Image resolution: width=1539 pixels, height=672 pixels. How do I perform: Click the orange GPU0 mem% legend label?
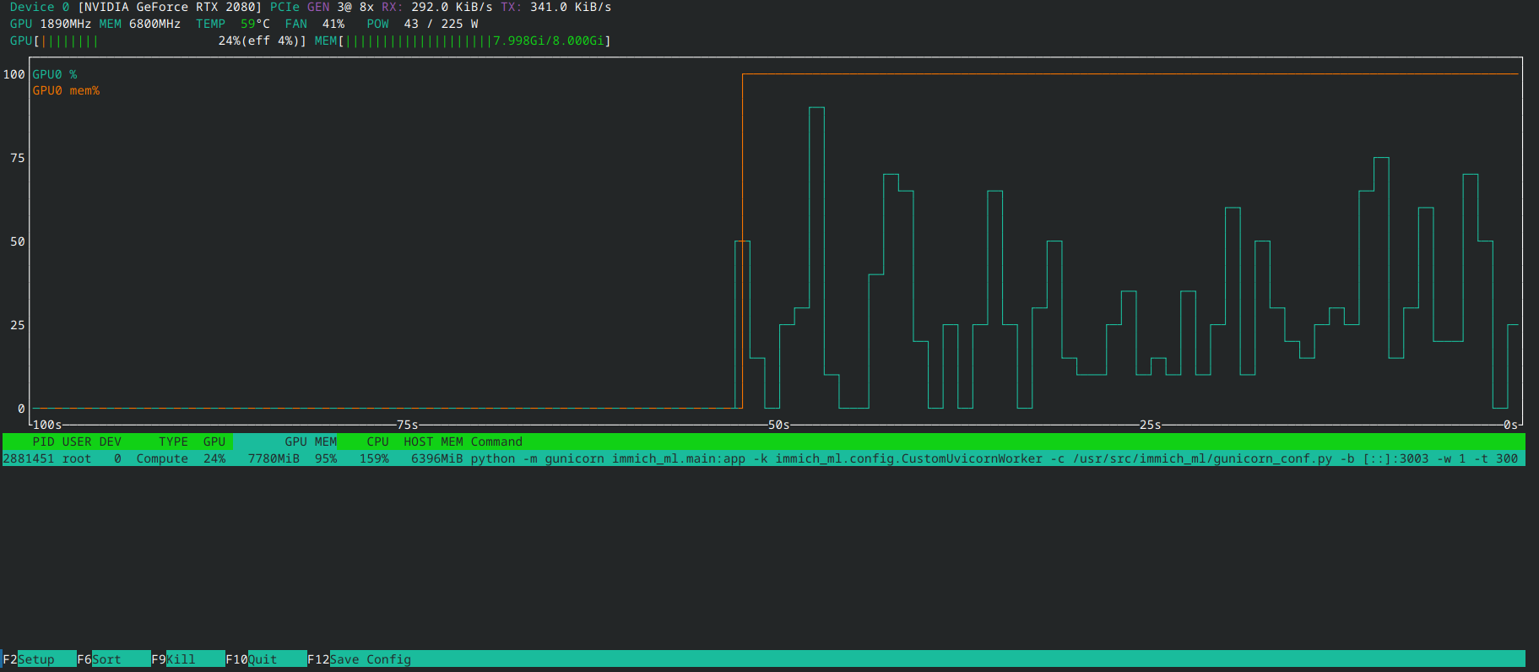point(66,90)
